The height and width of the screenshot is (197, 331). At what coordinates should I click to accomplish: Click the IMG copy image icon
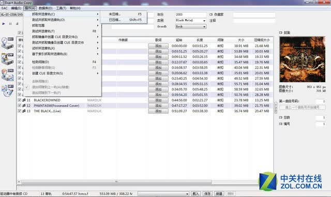pos(8,75)
